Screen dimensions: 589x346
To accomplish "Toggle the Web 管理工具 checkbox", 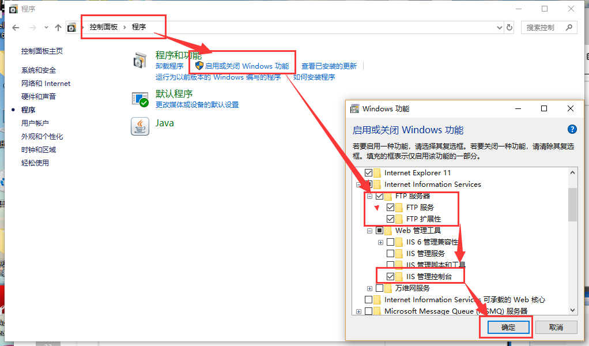I will coord(379,231).
